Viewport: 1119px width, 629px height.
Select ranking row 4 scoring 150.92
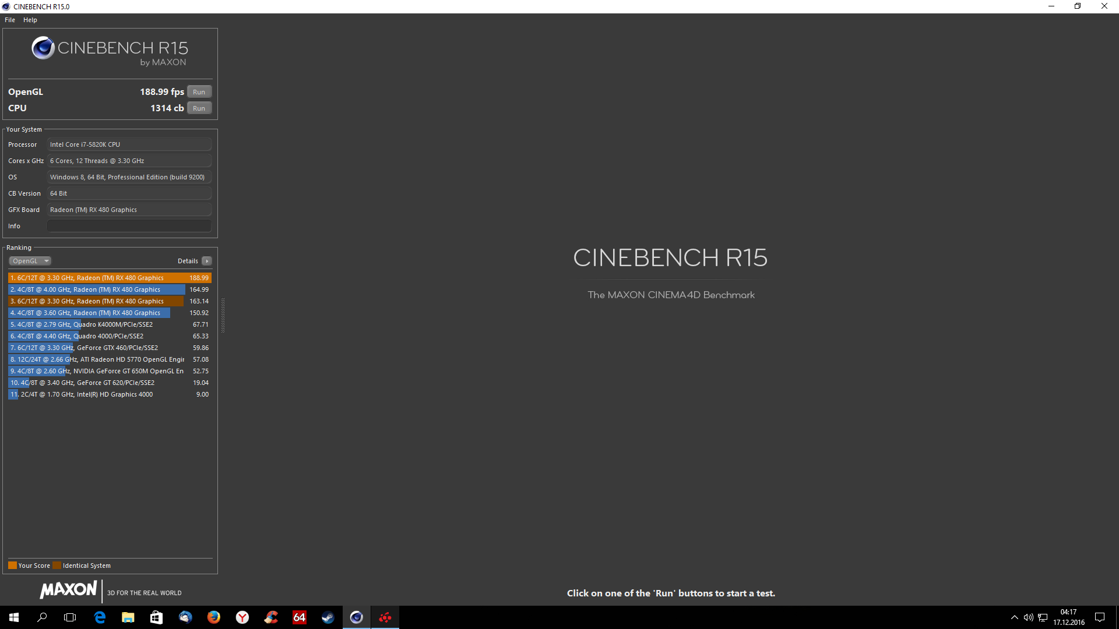click(110, 313)
